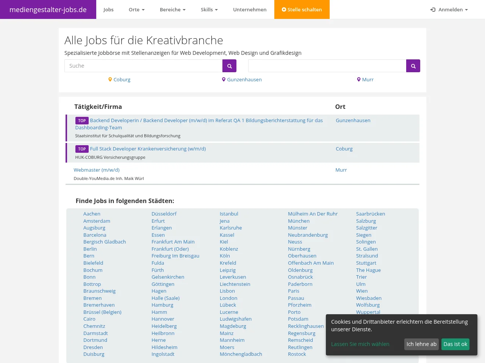Browse jobs in Stuttgart
The height and width of the screenshot is (363, 485).
tap(366, 263)
